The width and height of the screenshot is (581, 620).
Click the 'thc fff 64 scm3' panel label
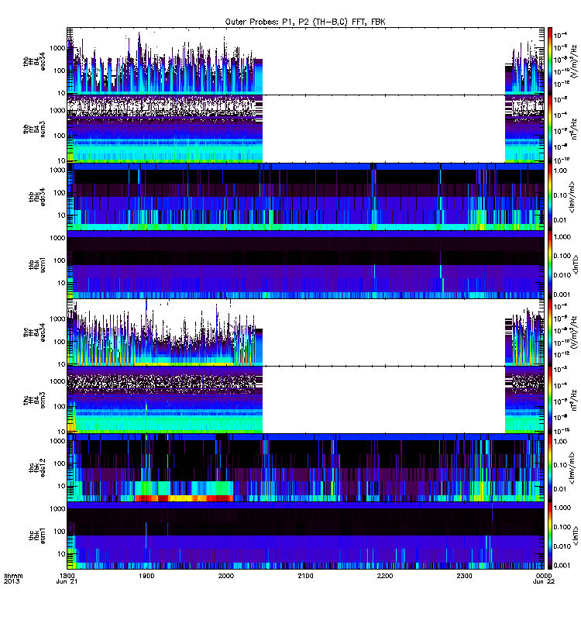(x=34, y=400)
